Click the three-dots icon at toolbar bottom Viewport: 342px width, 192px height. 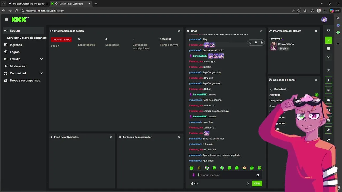click(328, 140)
